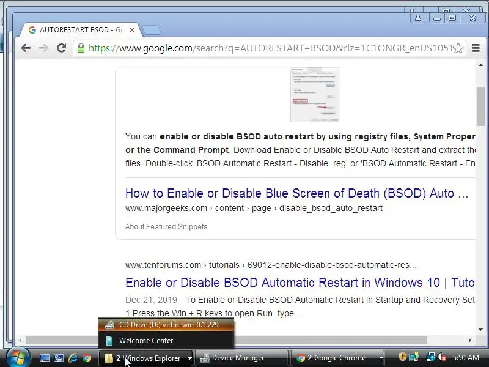This screenshot has width=489, height=367.
Task: View site info via green padlock
Action: [81, 48]
